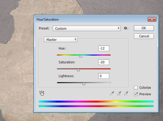This screenshot has height=121, width=163.
Task: Click the Saturation value field showing -20
Action: pos(104,62)
